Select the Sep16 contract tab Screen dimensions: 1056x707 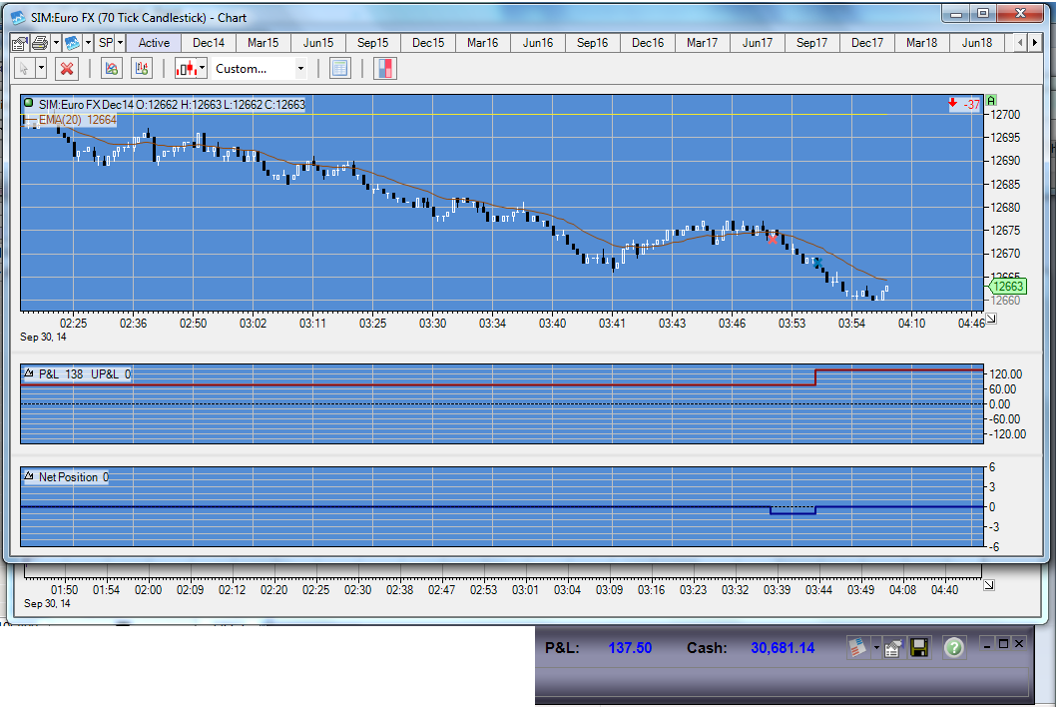tap(593, 43)
